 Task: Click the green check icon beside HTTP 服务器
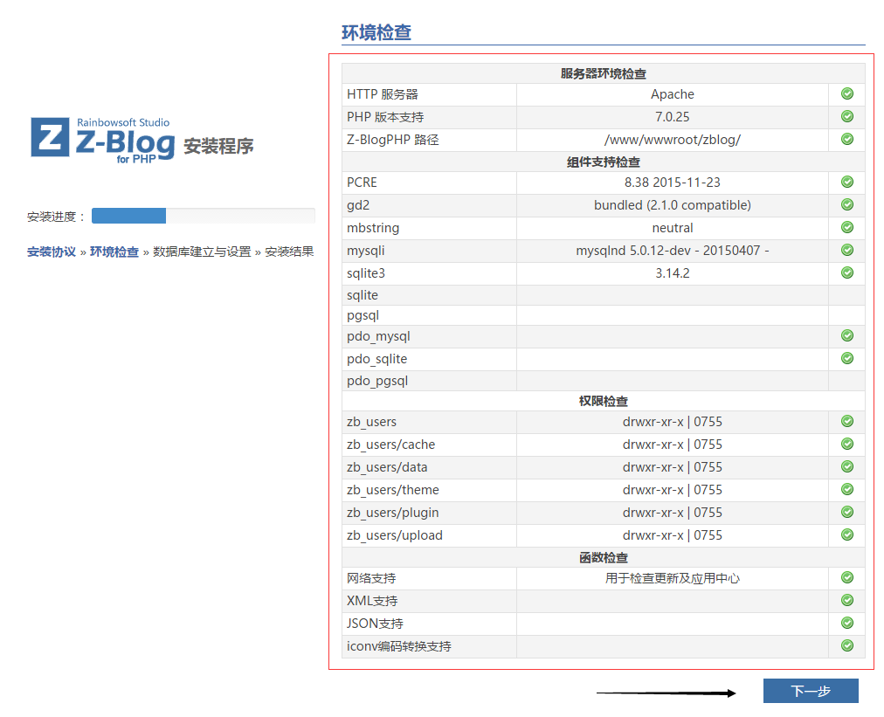coord(846,93)
